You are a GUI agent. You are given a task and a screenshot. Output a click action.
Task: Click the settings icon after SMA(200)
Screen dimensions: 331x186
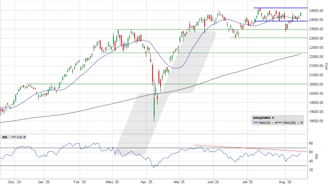pyautogui.click(x=302, y=123)
